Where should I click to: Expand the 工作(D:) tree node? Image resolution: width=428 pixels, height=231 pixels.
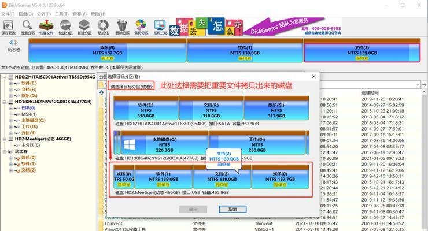click(x=10, y=127)
